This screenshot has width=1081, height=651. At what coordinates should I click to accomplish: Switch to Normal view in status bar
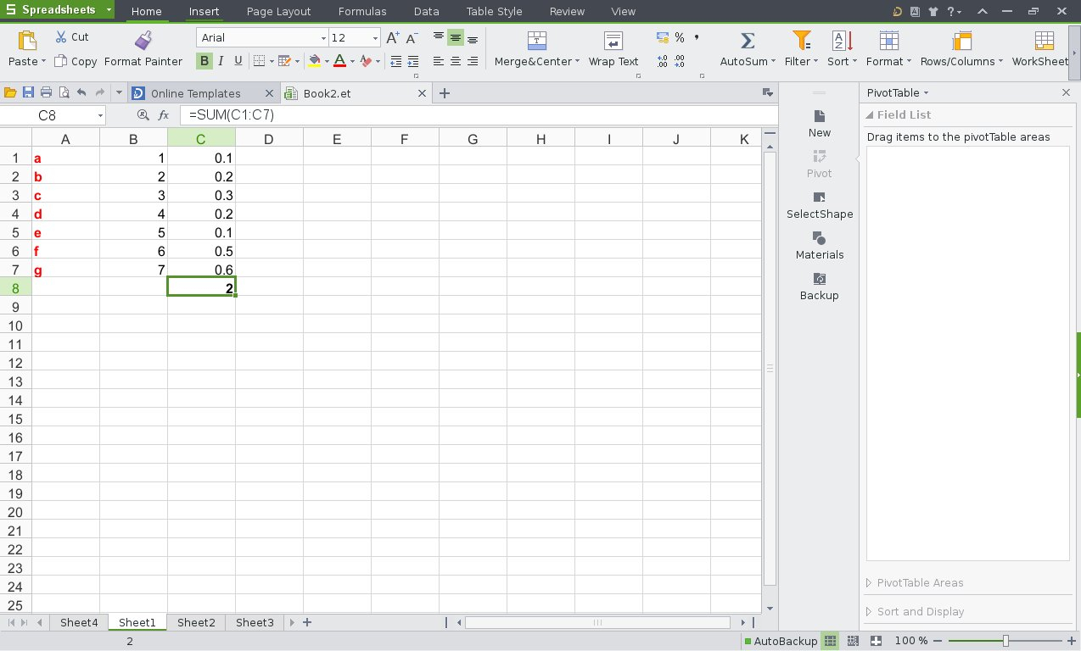(x=831, y=641)
